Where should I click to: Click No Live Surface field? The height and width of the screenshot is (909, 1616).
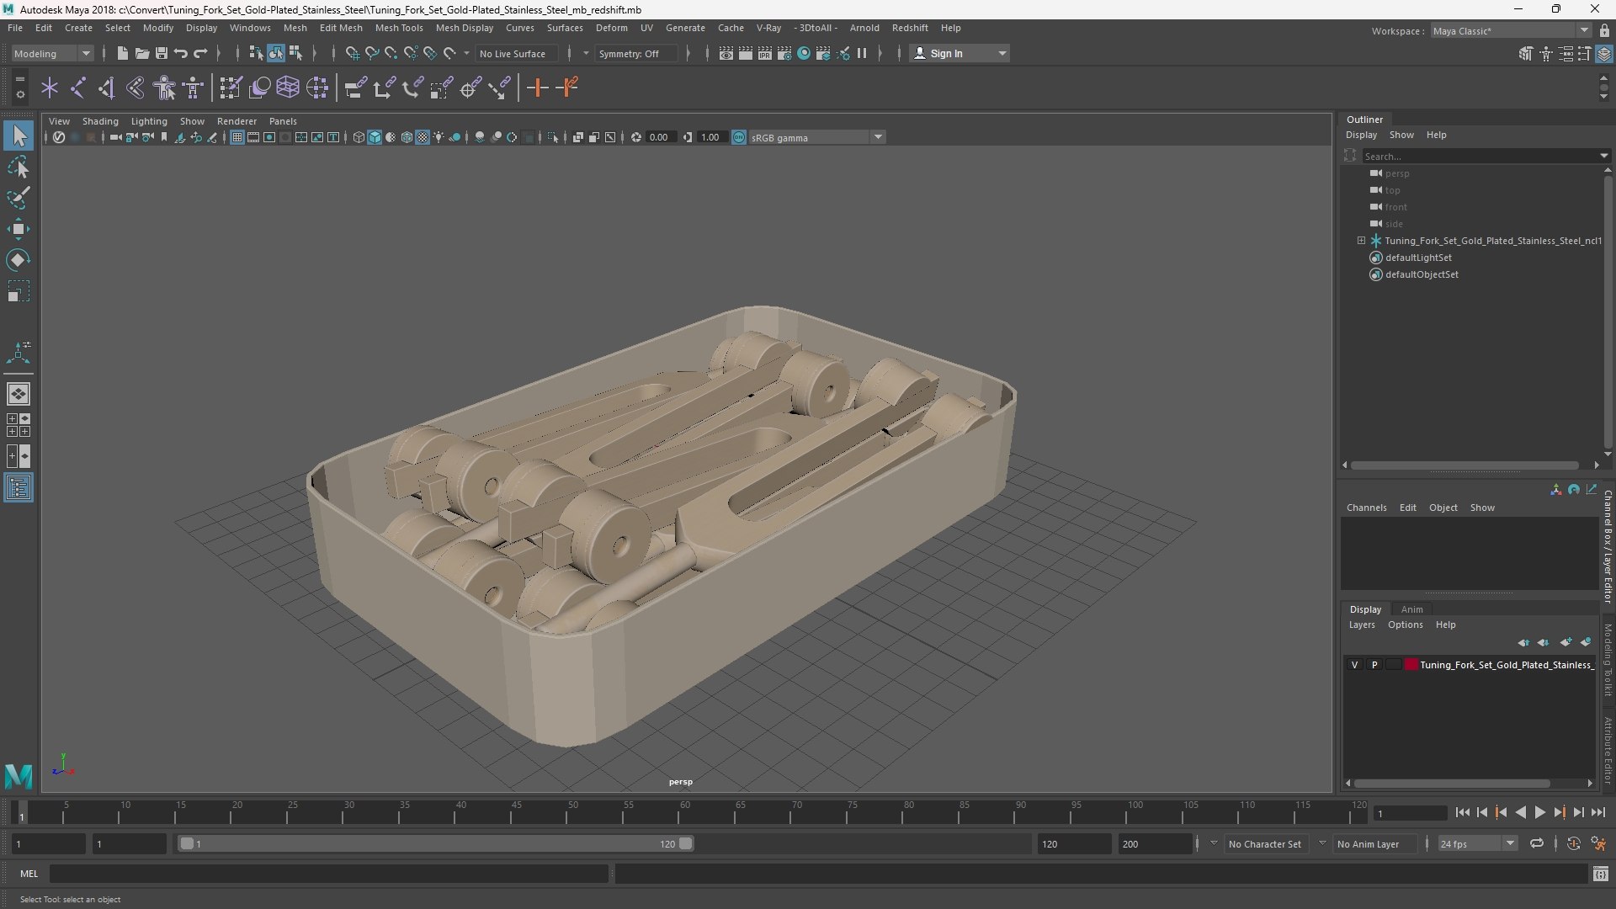(513, 53)
